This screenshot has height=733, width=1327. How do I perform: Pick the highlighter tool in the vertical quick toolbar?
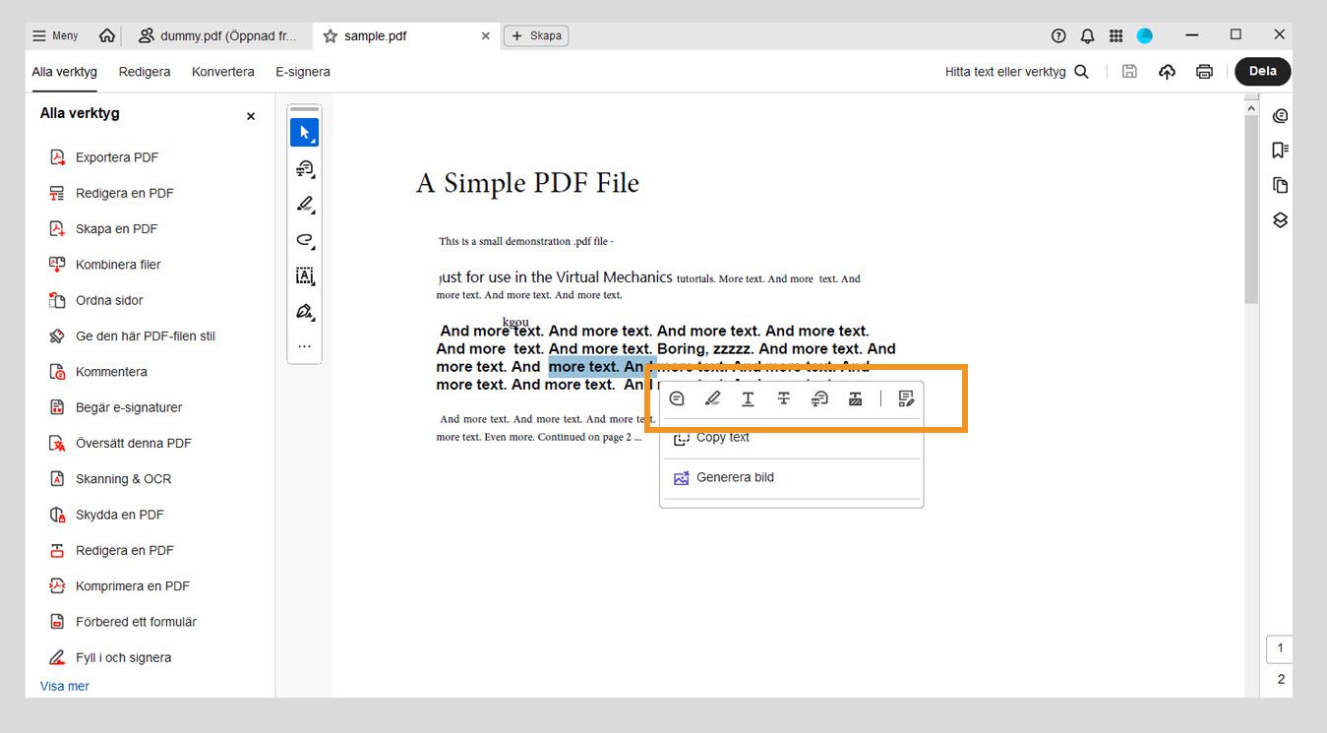click(304, 204)
